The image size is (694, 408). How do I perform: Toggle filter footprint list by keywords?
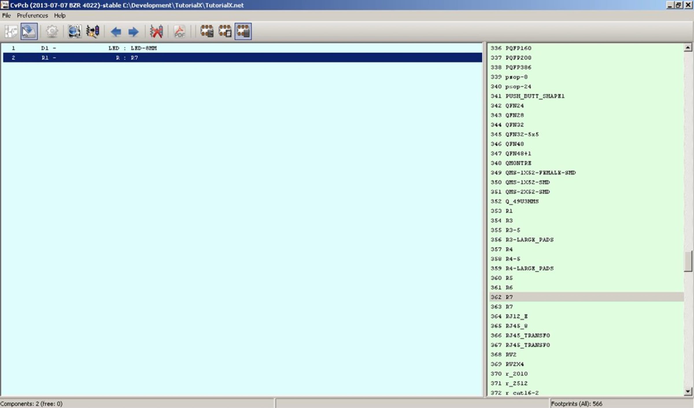[207, 31]
